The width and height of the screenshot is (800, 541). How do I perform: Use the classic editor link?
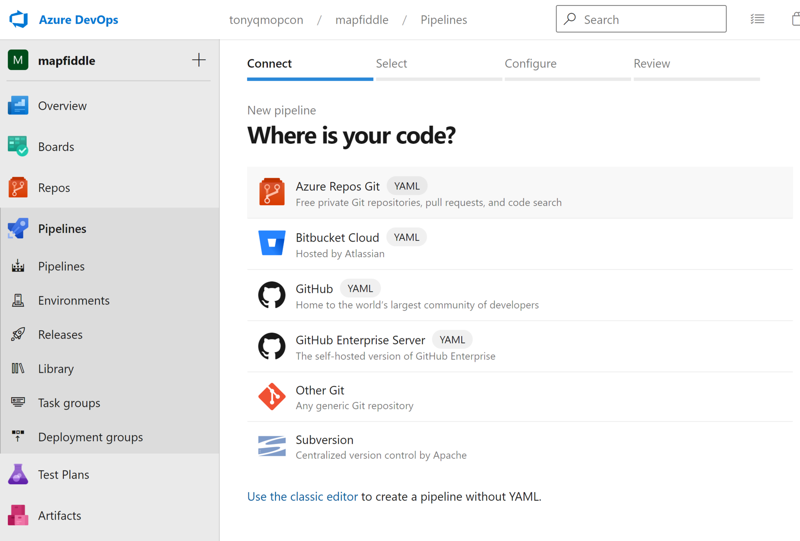302,497
